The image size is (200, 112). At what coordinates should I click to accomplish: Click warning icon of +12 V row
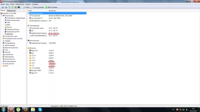[x=30, y=60]
